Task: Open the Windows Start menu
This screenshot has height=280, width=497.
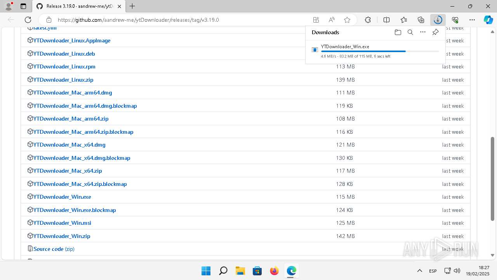Action: click(x=206, y=271)
